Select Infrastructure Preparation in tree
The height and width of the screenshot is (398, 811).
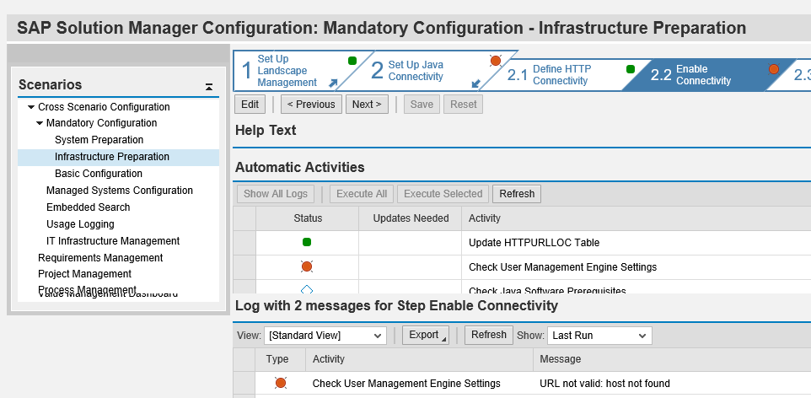(x=118, y=157)
